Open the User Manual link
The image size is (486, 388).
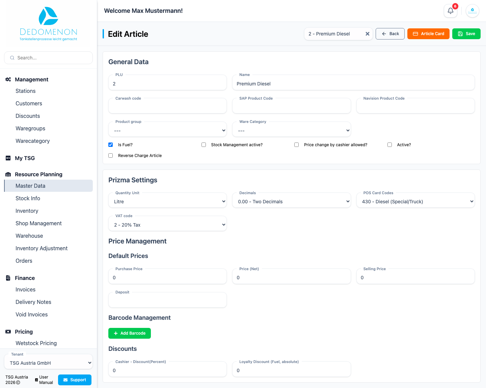(44, 380)
